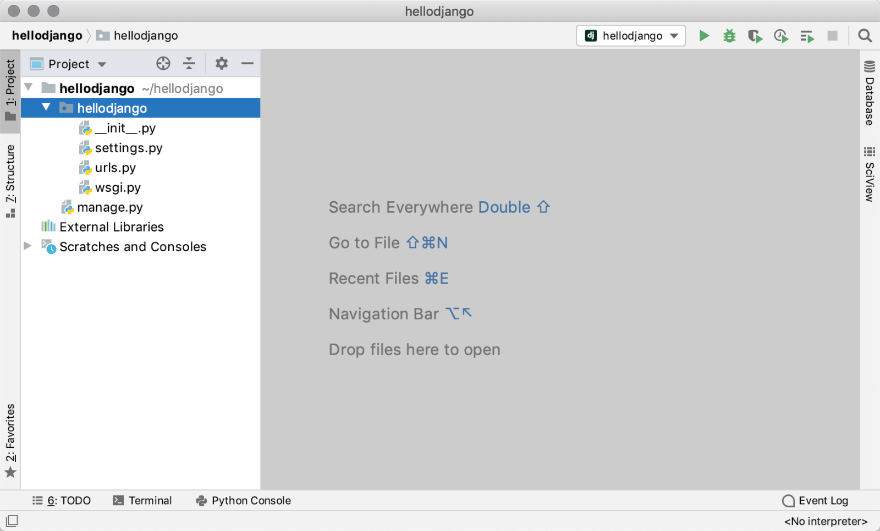Click the No interpreter status link
This screenshot has height=531, width=880.
(826, 521)
